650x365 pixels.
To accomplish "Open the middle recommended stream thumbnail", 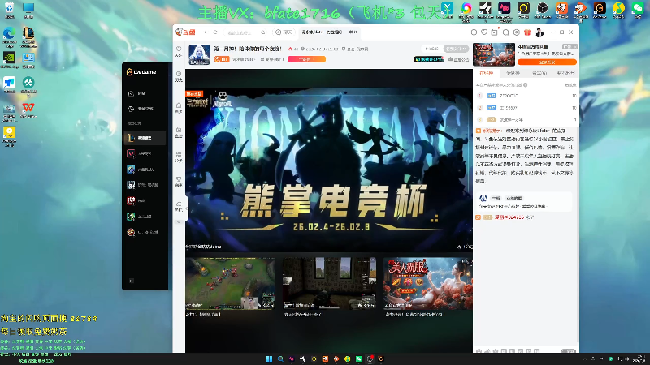I will pyautogui.click(x=330, y=283).
